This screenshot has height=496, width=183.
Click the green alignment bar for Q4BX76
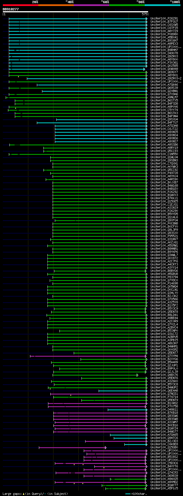tap(96, 375)
